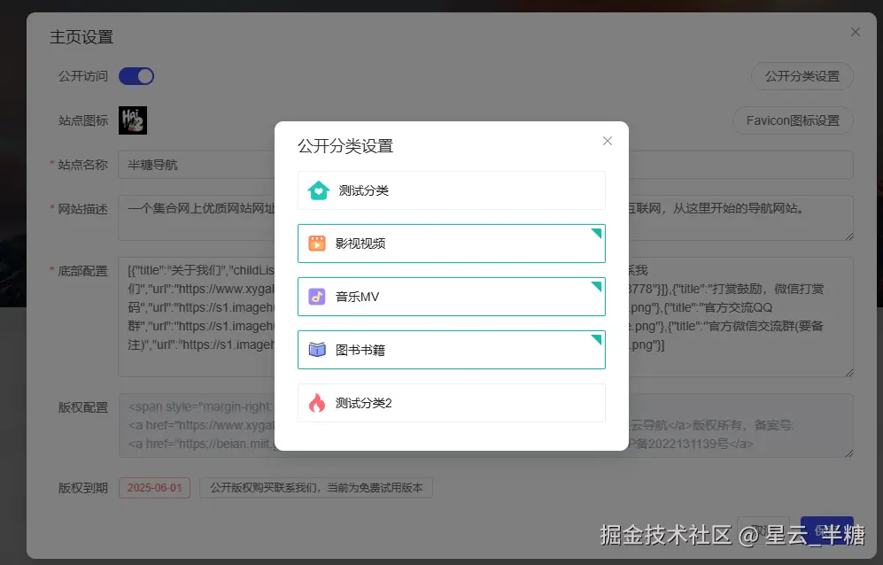Click the blue book icon for 图书书籍
Image resolution: width=883 pixels, height=565 pixels.
coord(317,350)
